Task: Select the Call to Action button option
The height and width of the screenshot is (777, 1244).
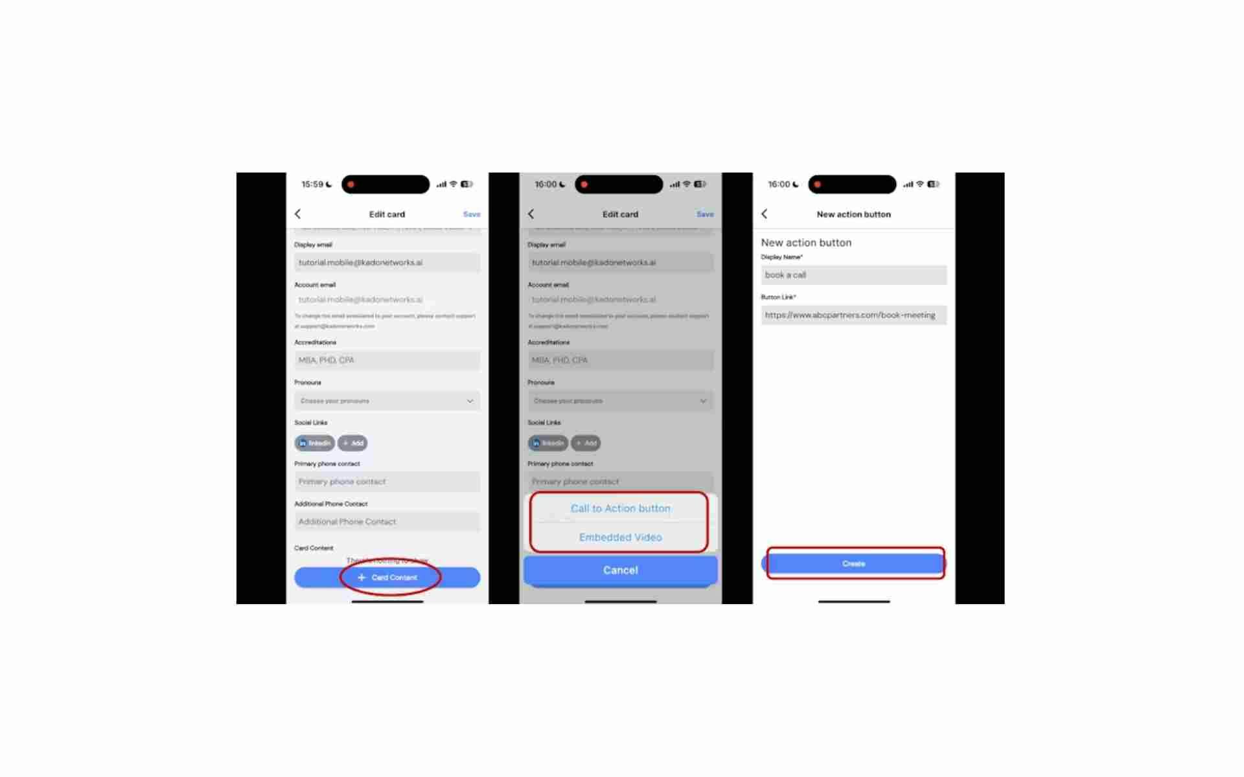Action: (x=621, y=508)
